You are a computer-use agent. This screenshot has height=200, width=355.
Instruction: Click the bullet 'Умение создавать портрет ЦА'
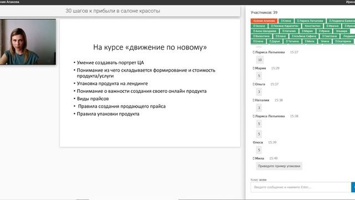pos(110,63)
